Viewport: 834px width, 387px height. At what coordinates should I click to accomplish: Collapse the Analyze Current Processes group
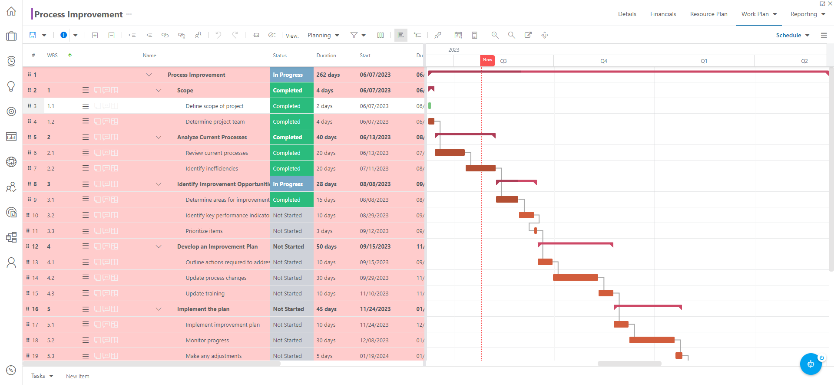[x=159, y=137]
